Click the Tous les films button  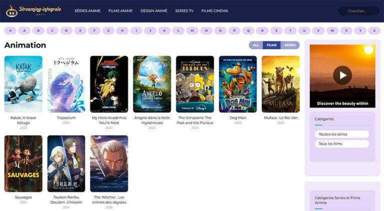(x=341, y=144)
